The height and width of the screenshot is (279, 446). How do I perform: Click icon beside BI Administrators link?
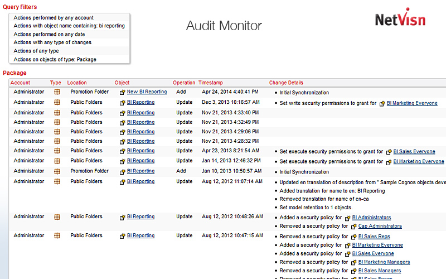point(347,218)
